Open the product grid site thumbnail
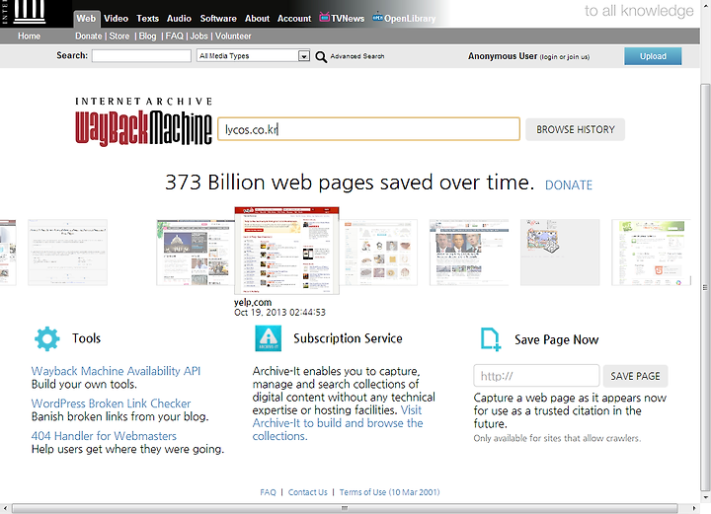The height and width of the screenshot is (514, 711). click(x=378, y=253)
